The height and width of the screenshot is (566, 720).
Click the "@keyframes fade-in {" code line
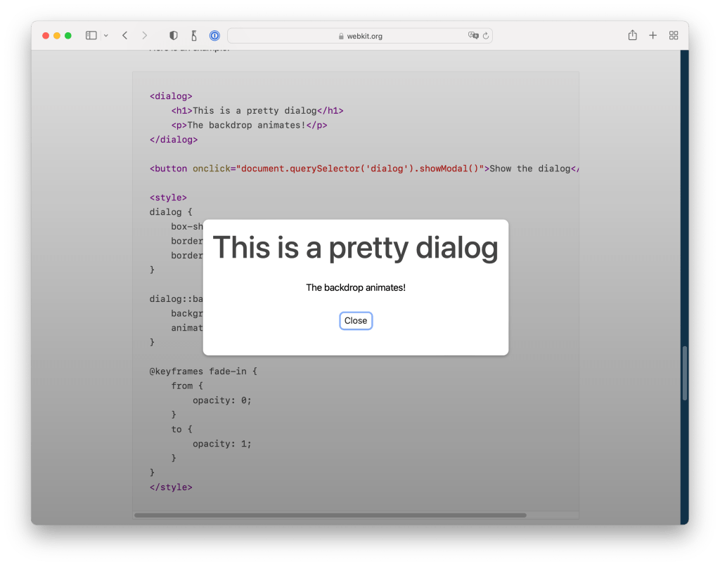point(203,371)
